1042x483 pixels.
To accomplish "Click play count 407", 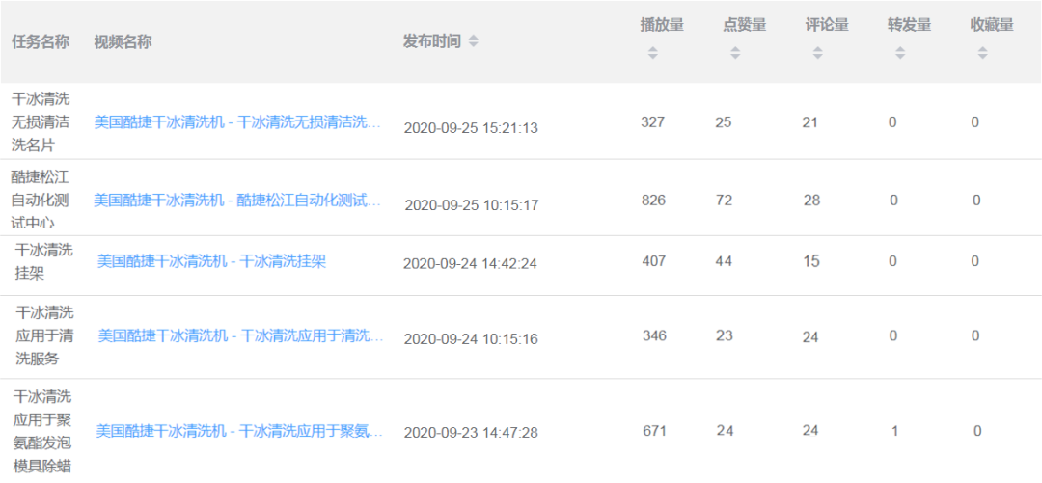I will point(654,261).
